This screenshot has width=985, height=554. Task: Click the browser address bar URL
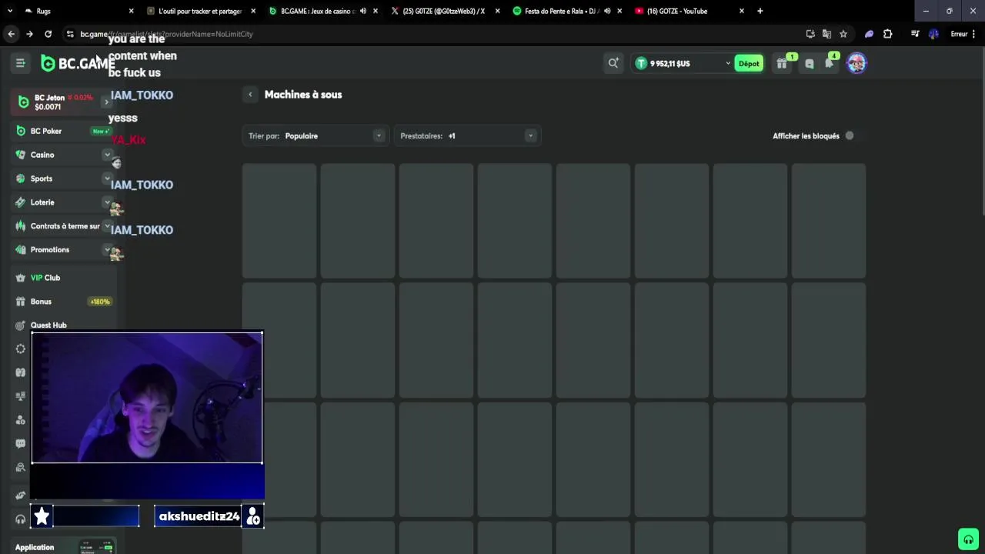[x=166, y=34]
